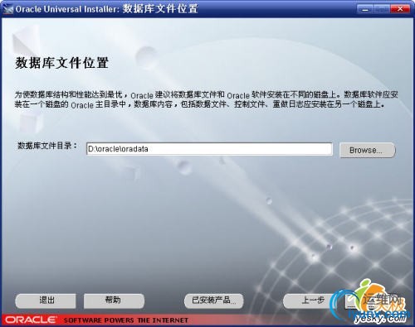
Task: Minimize the installer window
Action: coord(365,9)
